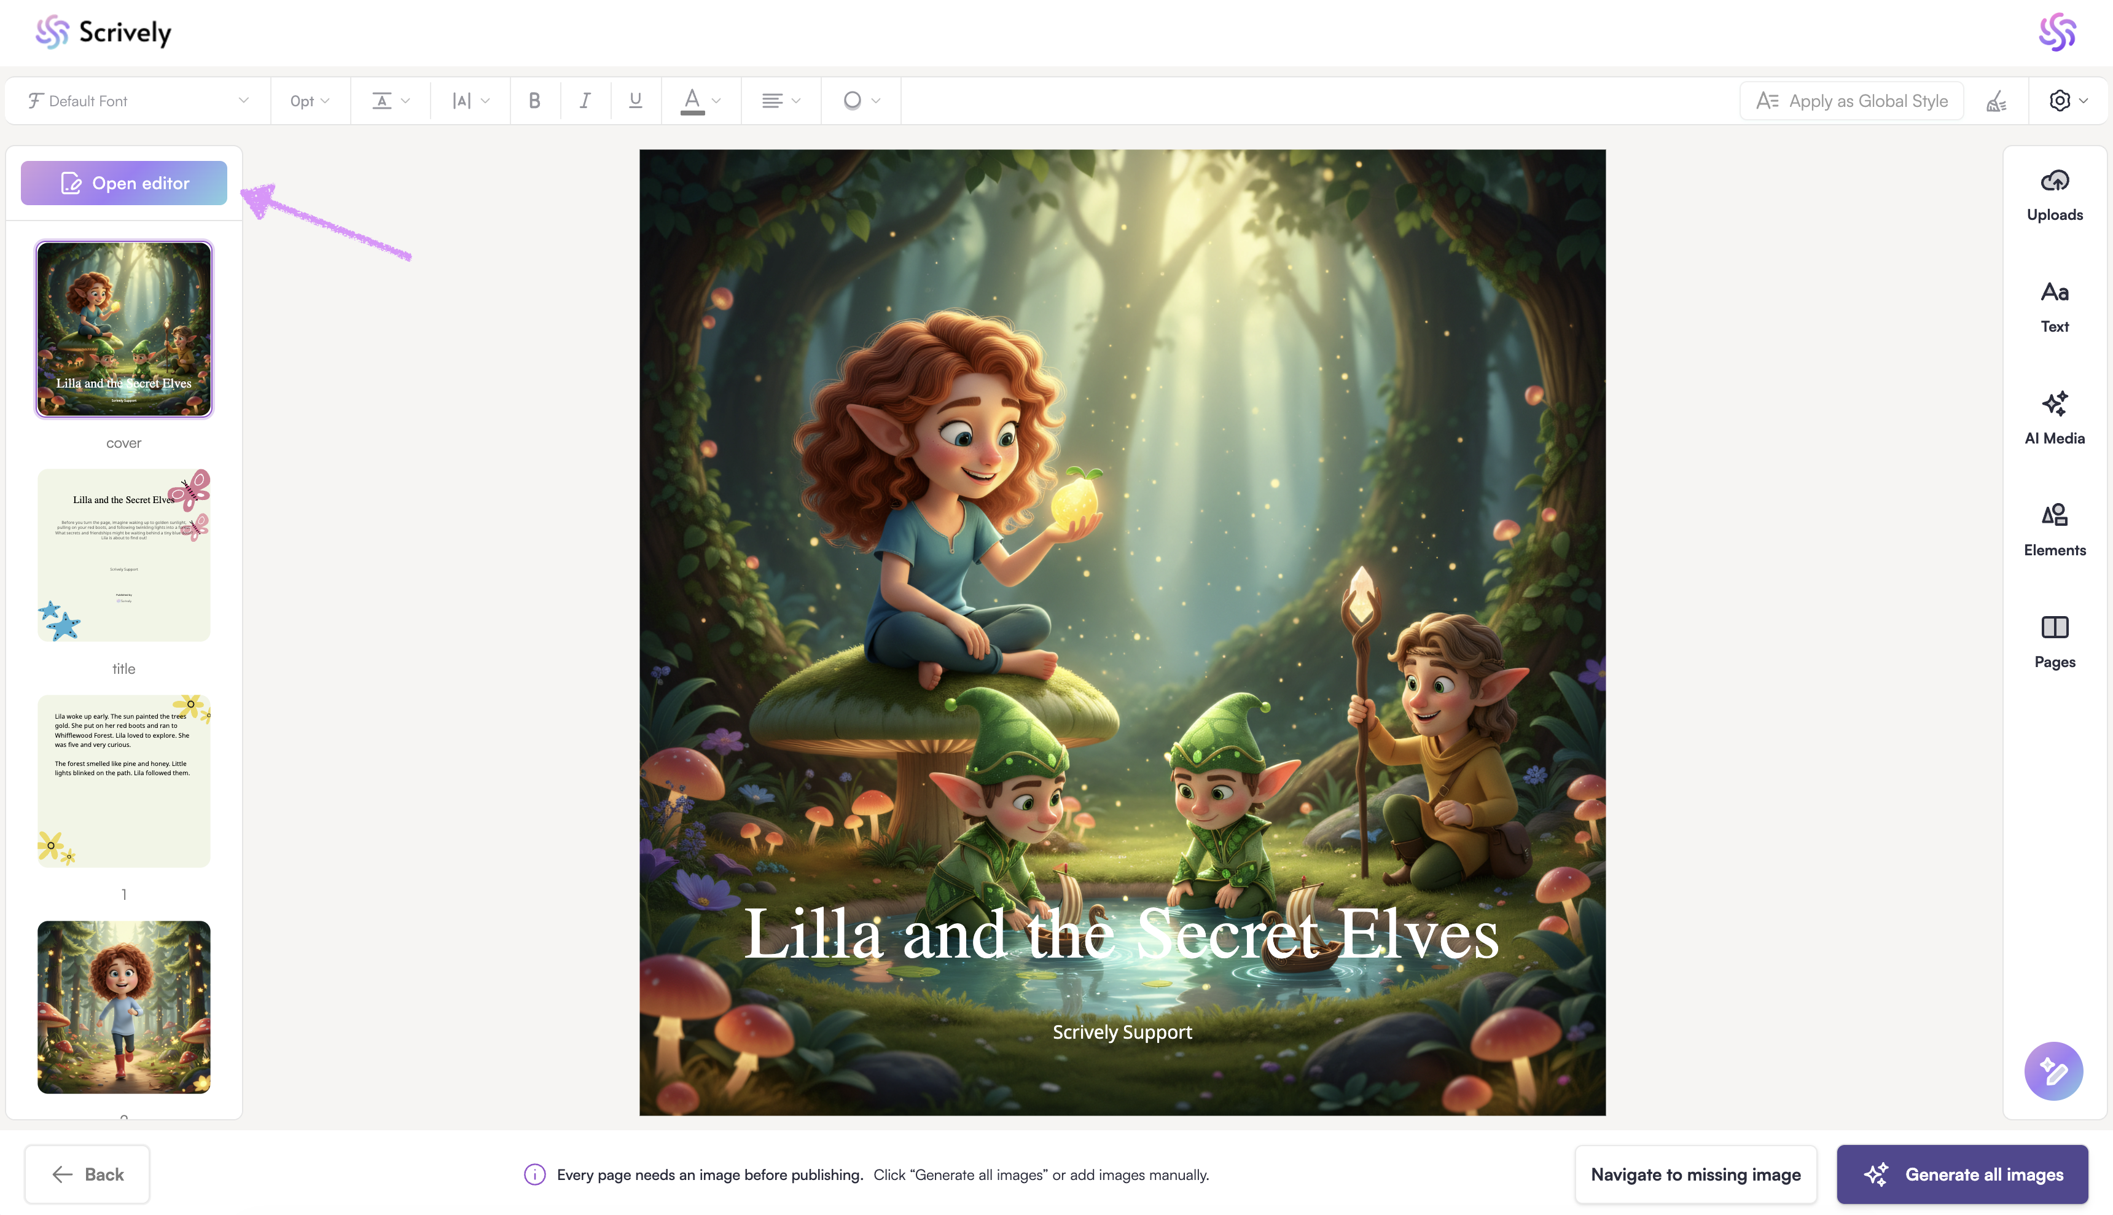2113x1215 pixels.
Task: Click Generate all images button
Action: (x=1961, y=1174)
